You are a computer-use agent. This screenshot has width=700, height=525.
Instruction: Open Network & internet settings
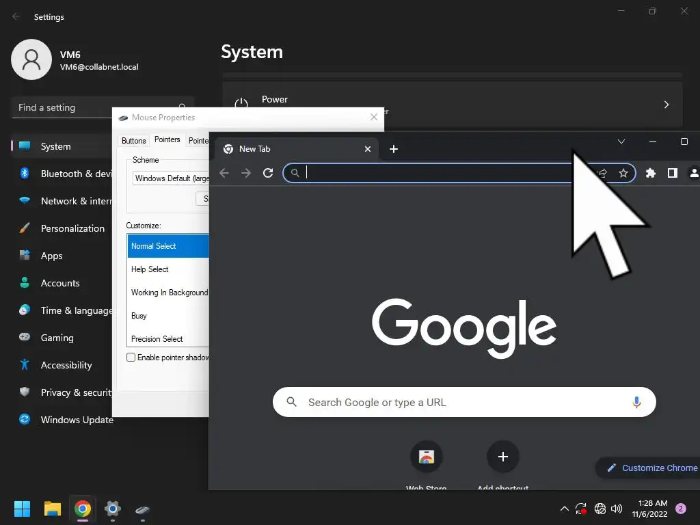click(x=62, y=201)
